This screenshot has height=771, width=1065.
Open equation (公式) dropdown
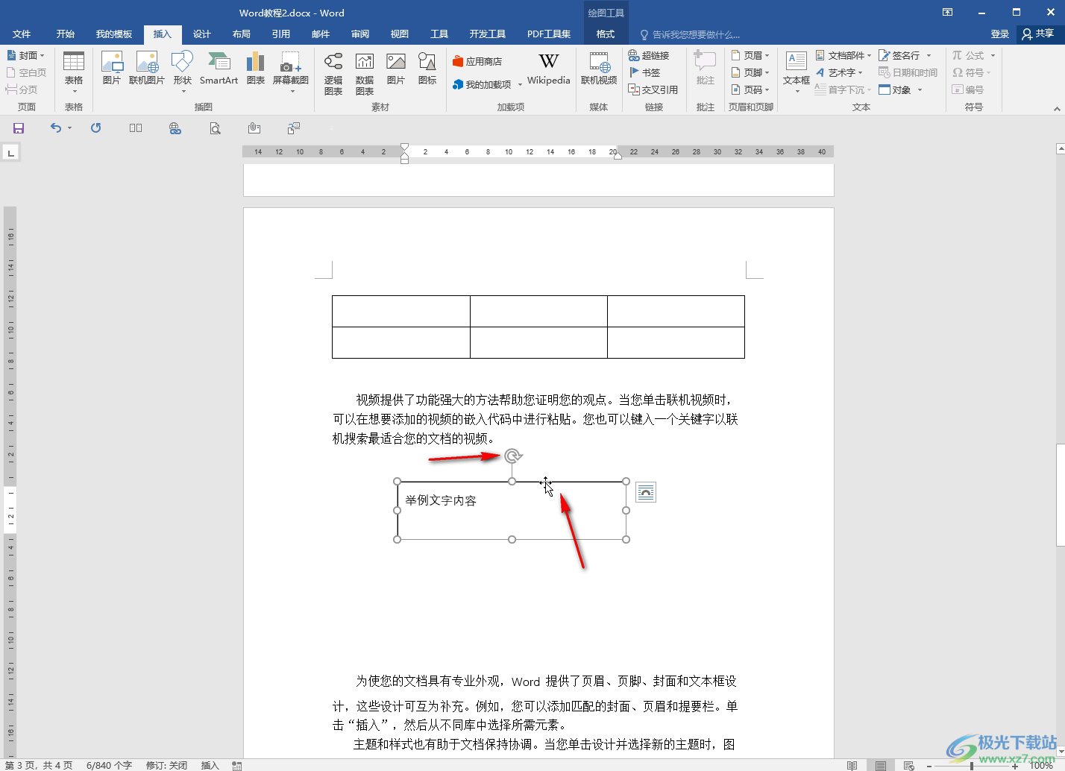(x=974, y=55)
